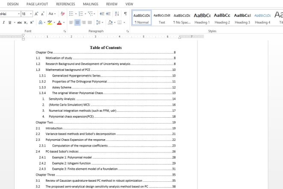Click 'Example 2: Ishigami function' entry
This screenshot has width=283, height=189.
(x=107, y=163)
